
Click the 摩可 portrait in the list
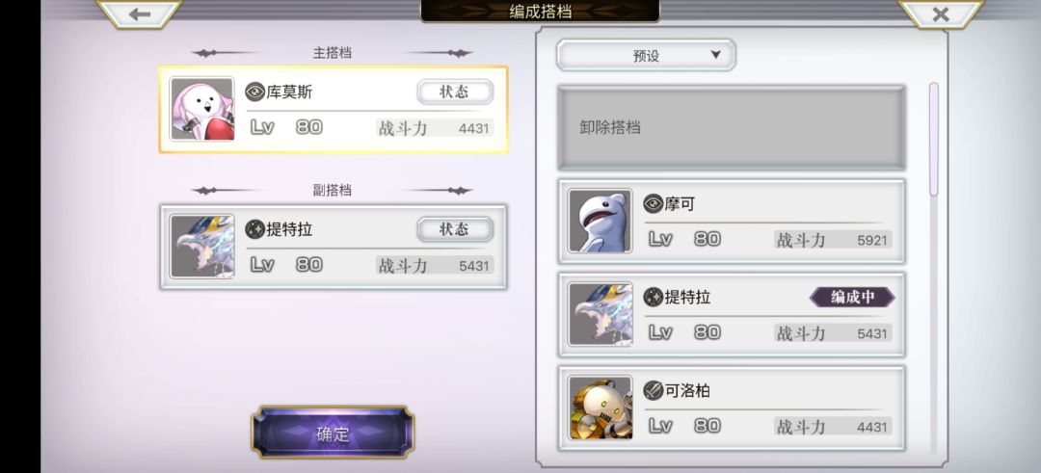601,221
